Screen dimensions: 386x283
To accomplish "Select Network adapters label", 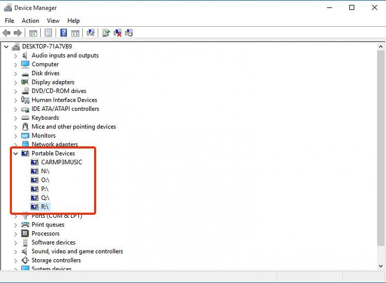I will [x=55, y=144].
